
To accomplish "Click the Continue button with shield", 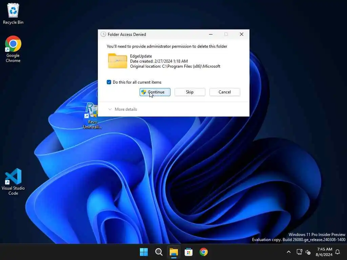I will point(155,92).
